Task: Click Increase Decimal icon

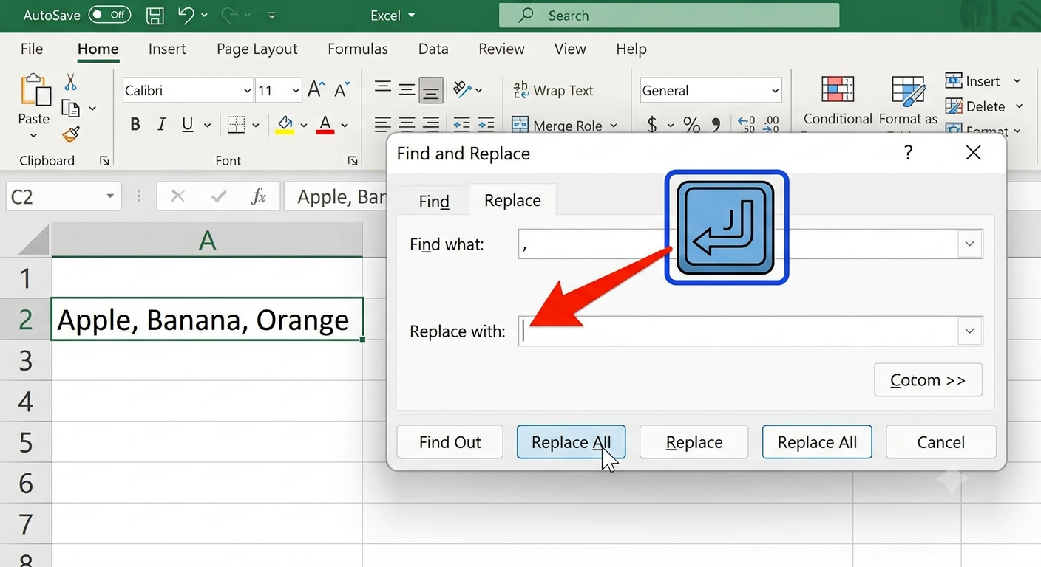Action: coord(747,124)
